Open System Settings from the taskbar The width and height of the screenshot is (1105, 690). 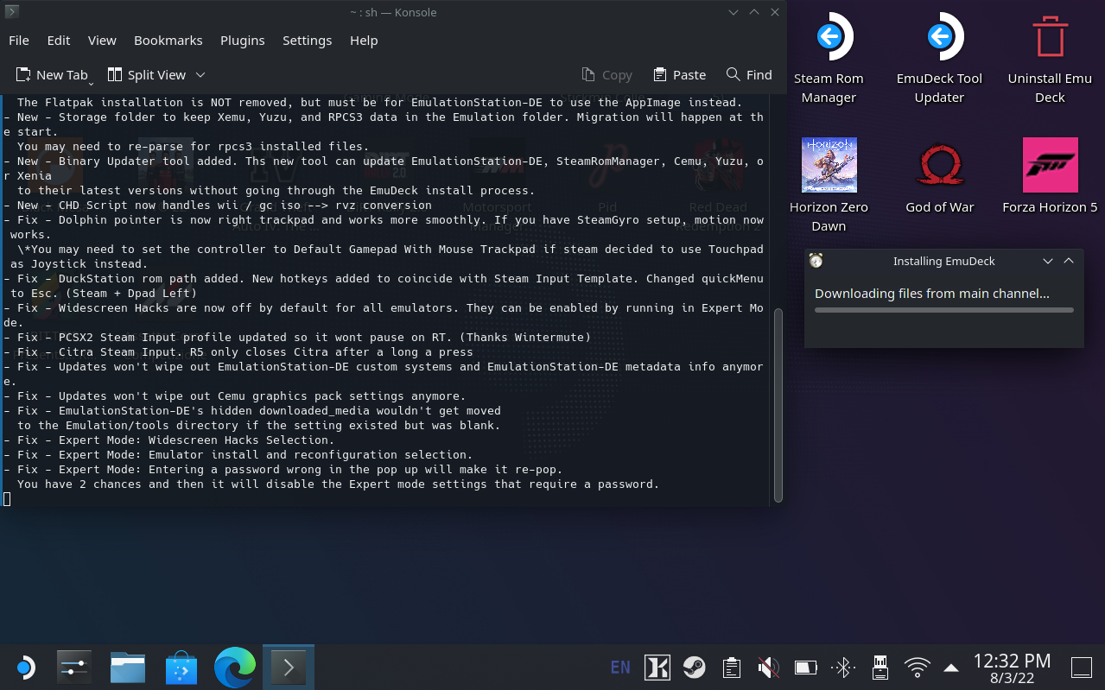pos(74,667)
